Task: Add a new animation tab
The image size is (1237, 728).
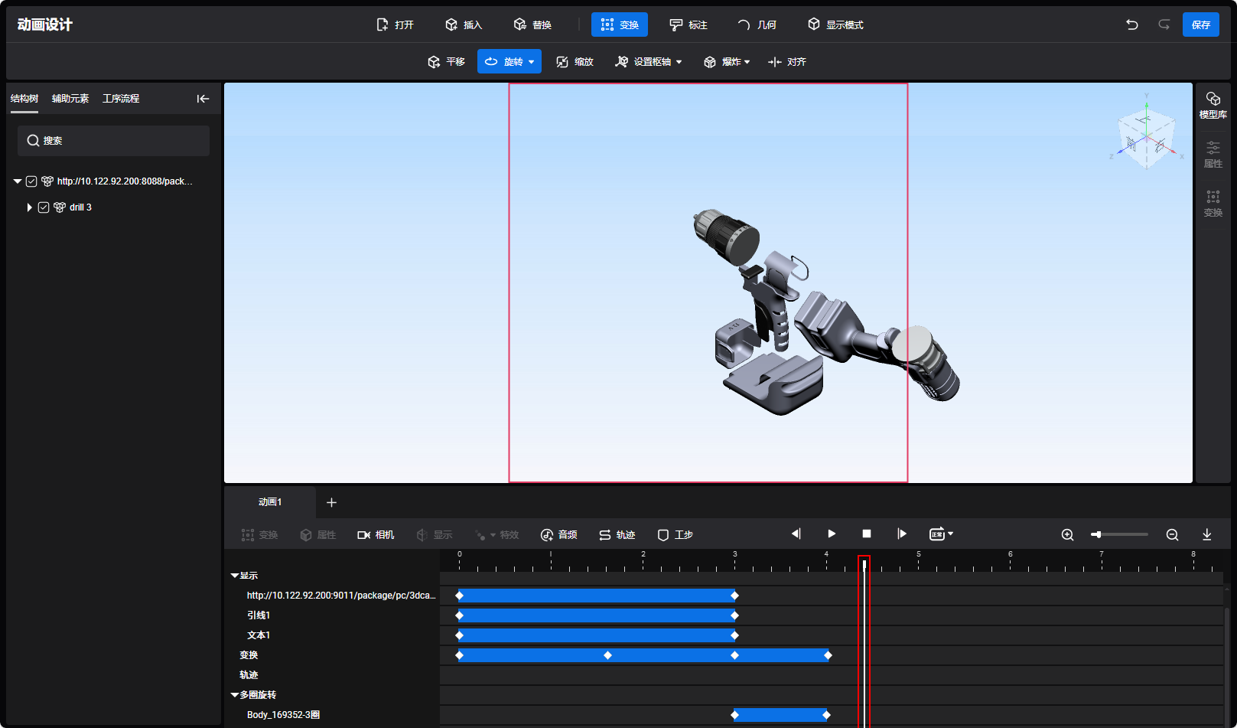Action: 331,502
